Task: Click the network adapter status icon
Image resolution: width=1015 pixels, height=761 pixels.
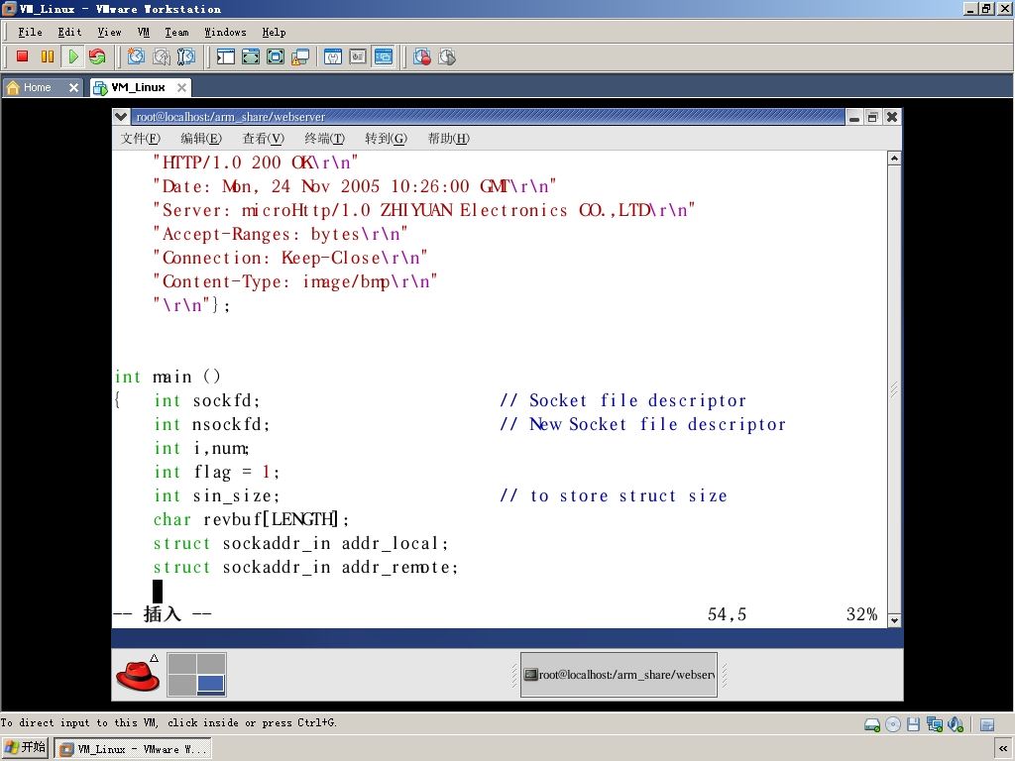Action: (934, 724)
